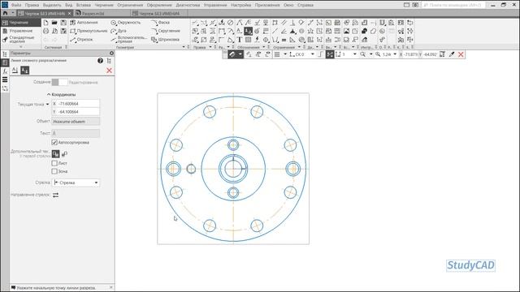Viewport: 520px width, 292px height.
Task: Click the Объект 'Укажите объект' field
Action: (76, 122)
